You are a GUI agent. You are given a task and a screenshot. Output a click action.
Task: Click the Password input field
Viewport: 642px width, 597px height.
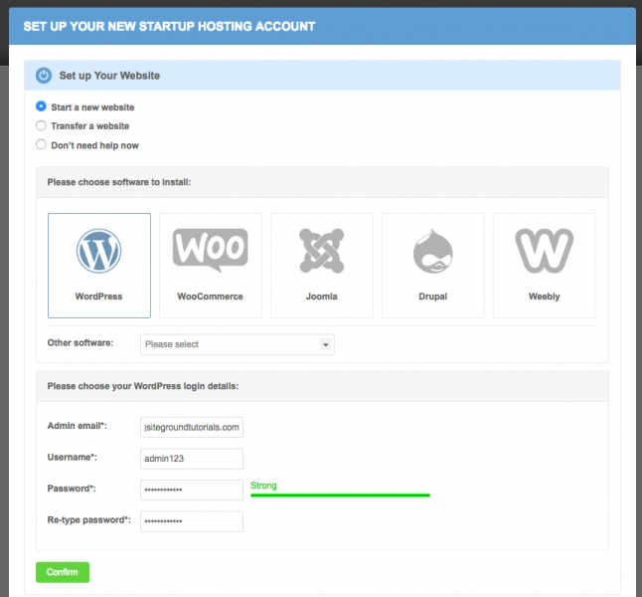[192, 490]
